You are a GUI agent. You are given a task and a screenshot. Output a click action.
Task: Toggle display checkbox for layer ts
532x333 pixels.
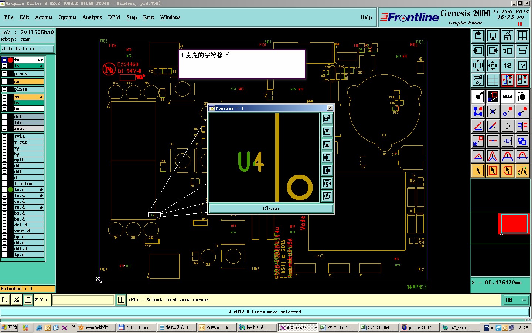[x=4, y=66]
